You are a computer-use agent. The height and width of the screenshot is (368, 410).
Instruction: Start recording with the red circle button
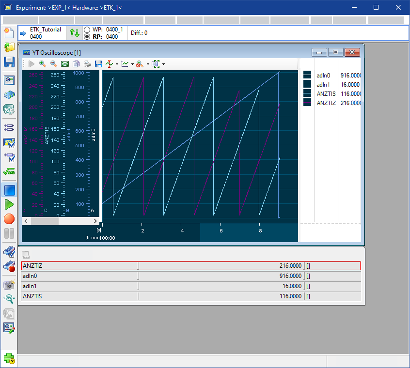tap(9, 219)
